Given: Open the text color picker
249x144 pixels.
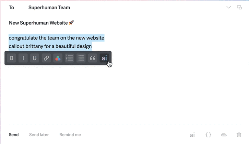Looking at the screenshot, I should (58, 58).
